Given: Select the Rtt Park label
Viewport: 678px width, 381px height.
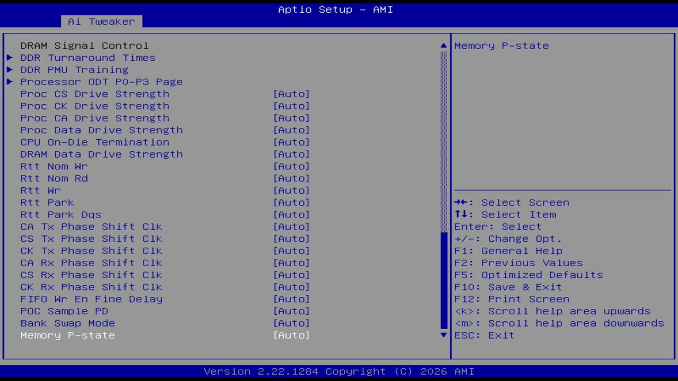Looking at the screenshot, I should pyautogui.click(x=47, y=203).
